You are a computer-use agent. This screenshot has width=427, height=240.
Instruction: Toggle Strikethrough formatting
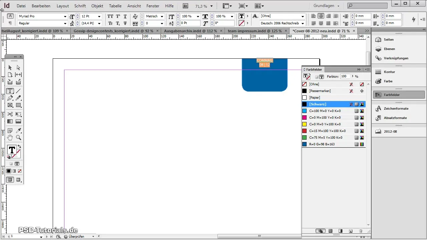[125, 23]
